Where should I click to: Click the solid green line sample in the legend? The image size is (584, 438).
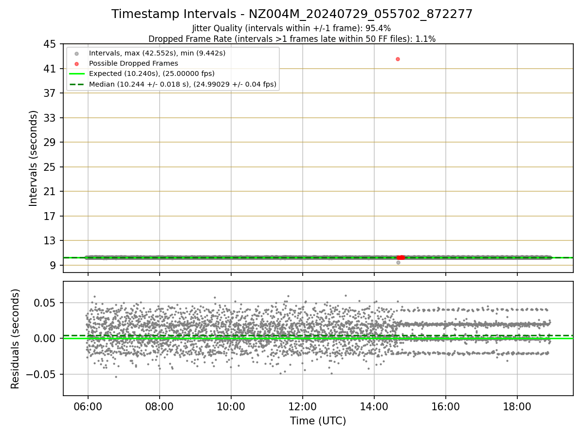point(76,74)
